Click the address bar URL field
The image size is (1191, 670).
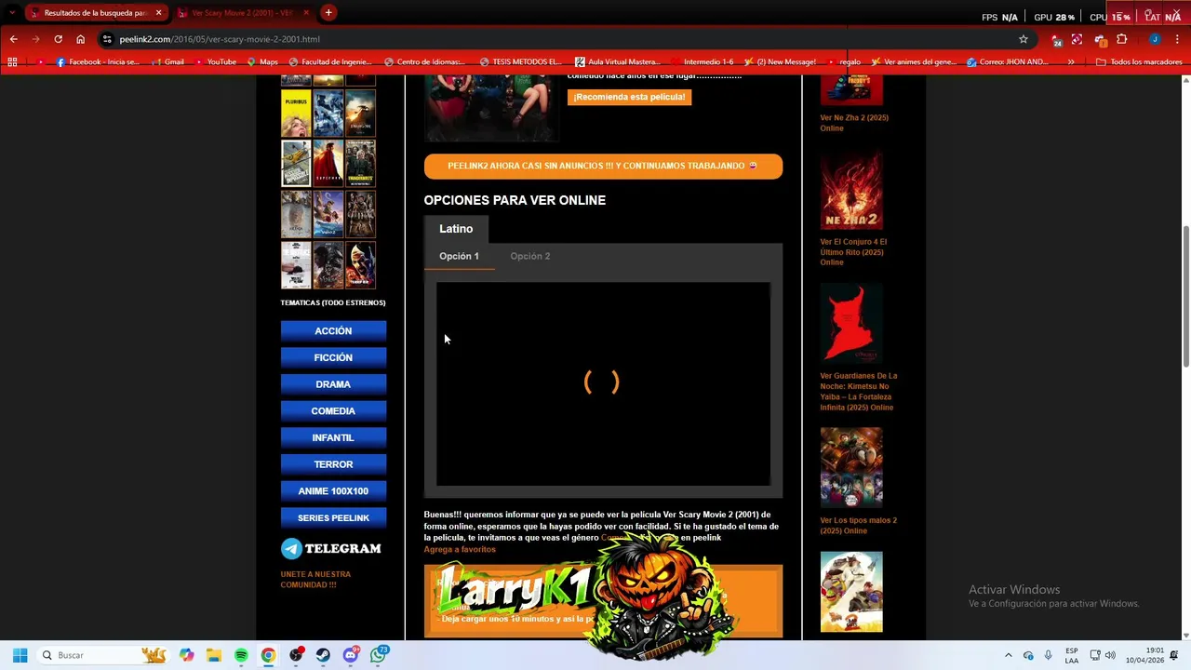coord(558,39)
